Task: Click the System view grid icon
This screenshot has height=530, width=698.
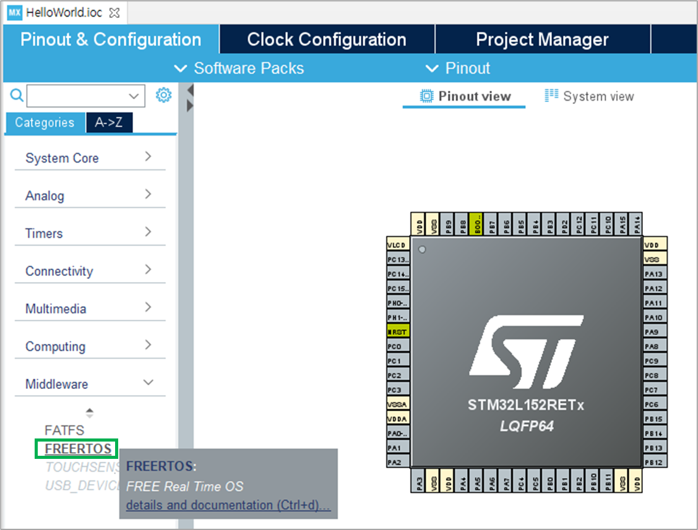Action: [551, 96]
